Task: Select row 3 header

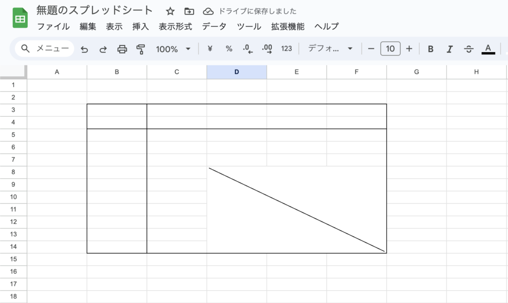Action: point(13,110)
